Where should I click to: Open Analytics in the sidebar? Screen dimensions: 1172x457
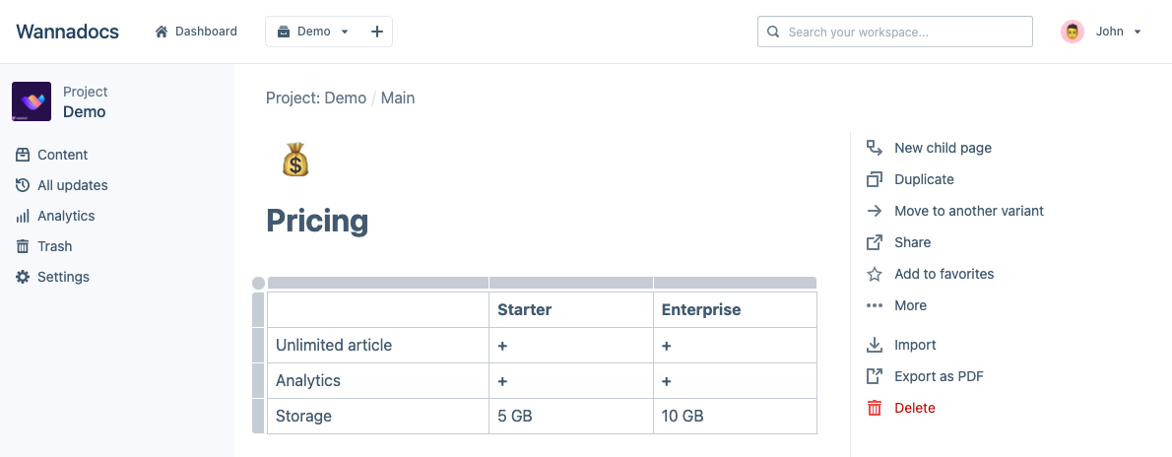click(66, 216)
